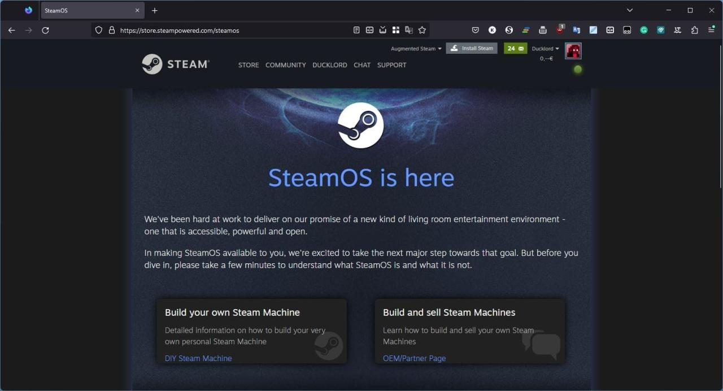The height and width of the screenshot is (391, 723).
Task: Click the download tray icon in address bar
Action: (x=383, y=30)
